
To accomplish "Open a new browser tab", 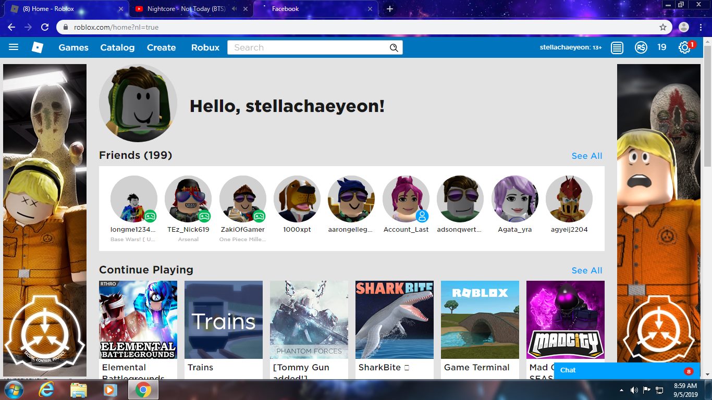I will 390,9.
